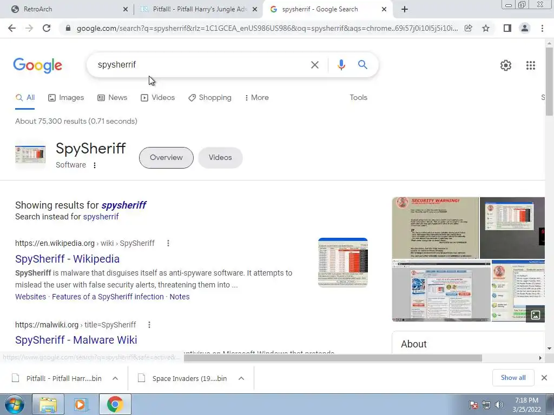Open the SpySheriff - Malware Wiki link
Viewport: 554px width, 415px height.
click(76, 340)
